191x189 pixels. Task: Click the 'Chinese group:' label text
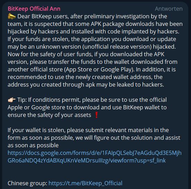point(27,183)
